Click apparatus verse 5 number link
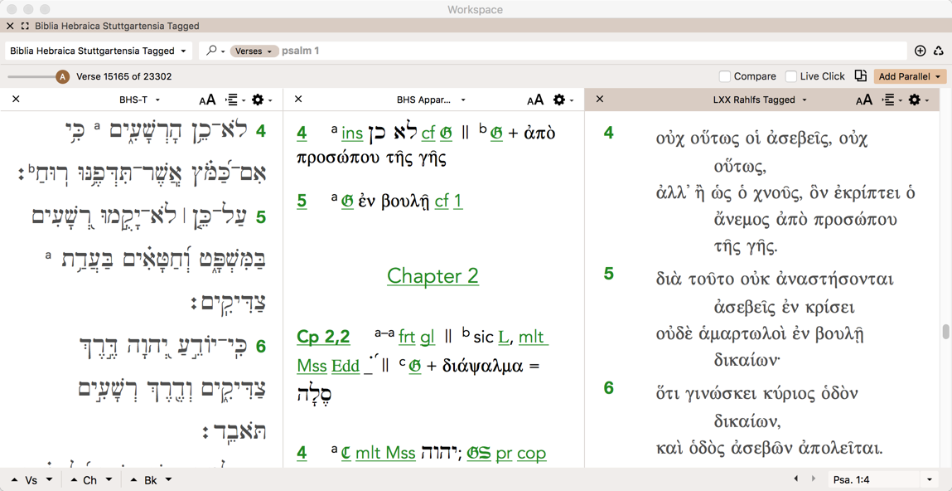952x491 pixels. coord(302,200)
